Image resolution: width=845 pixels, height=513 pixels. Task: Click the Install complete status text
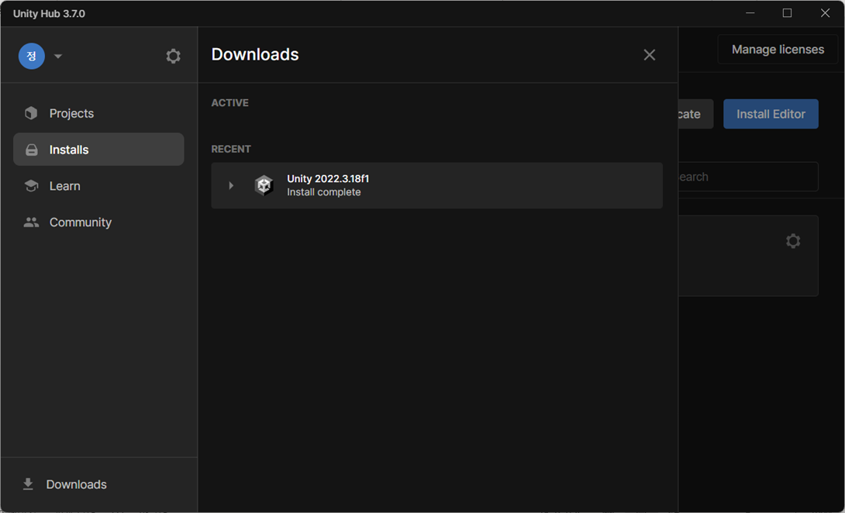[x=324, y=192]
